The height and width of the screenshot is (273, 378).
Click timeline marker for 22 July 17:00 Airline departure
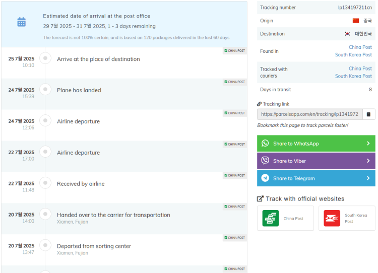pyautogui.click(x=45, y=152)
